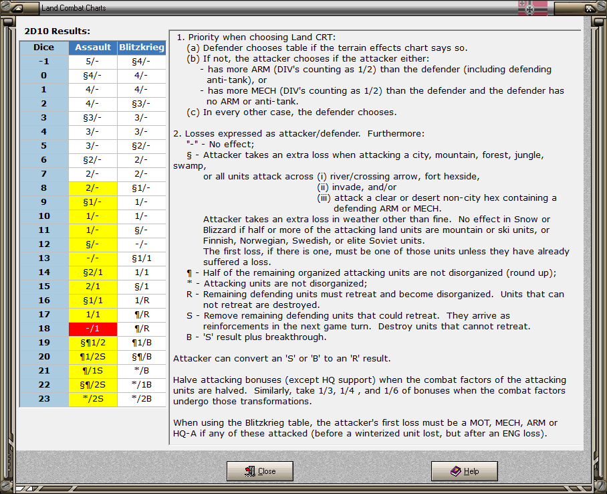Click Blitzkrieg result ¶/R for dice 17

(142, 315)
